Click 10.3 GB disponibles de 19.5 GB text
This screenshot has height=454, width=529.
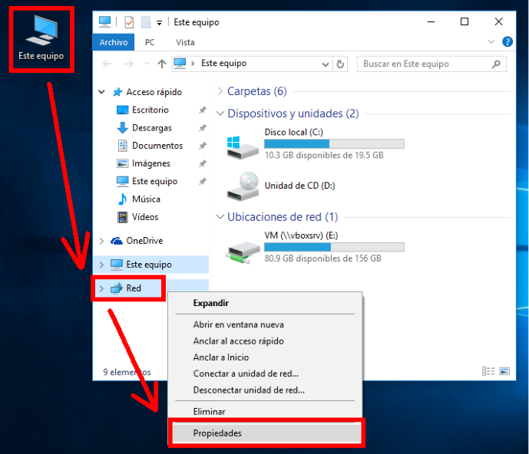pyautogui.click(x=324, y=156)
